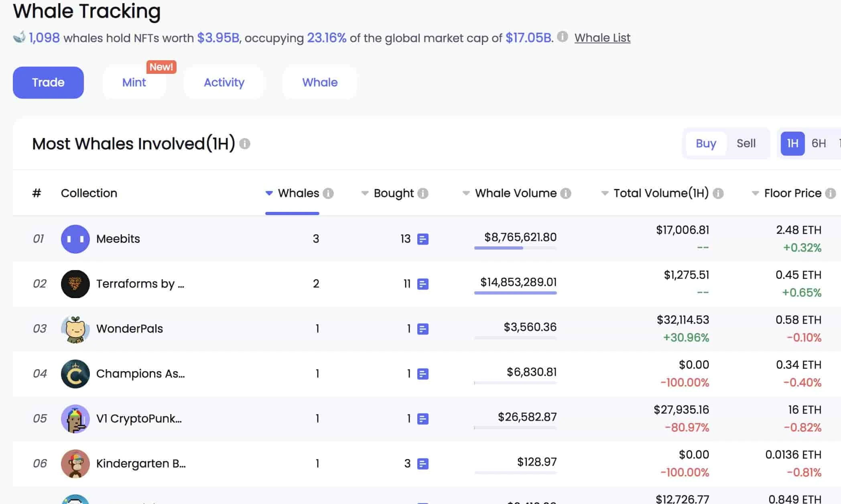Sort by Whale Volume column arrow
This screenshot has height=504, width=841.
(466, 193)
